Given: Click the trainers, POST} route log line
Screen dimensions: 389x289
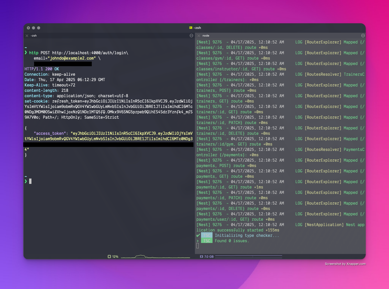Looking at the screenshot, I should [226, 90].
